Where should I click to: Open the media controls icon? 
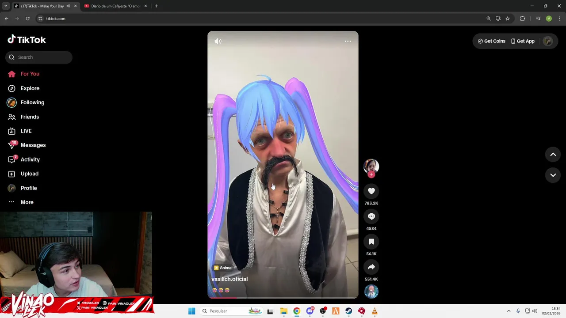538,19
